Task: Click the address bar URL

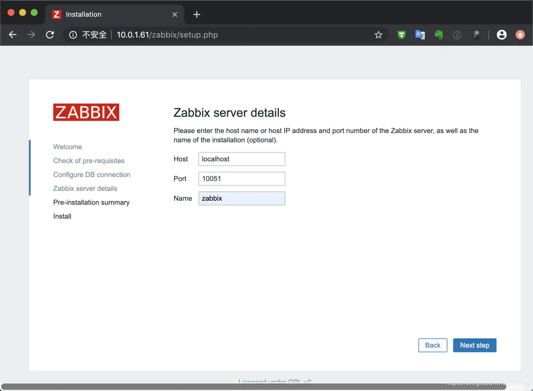Action: [x=167, y=35]
